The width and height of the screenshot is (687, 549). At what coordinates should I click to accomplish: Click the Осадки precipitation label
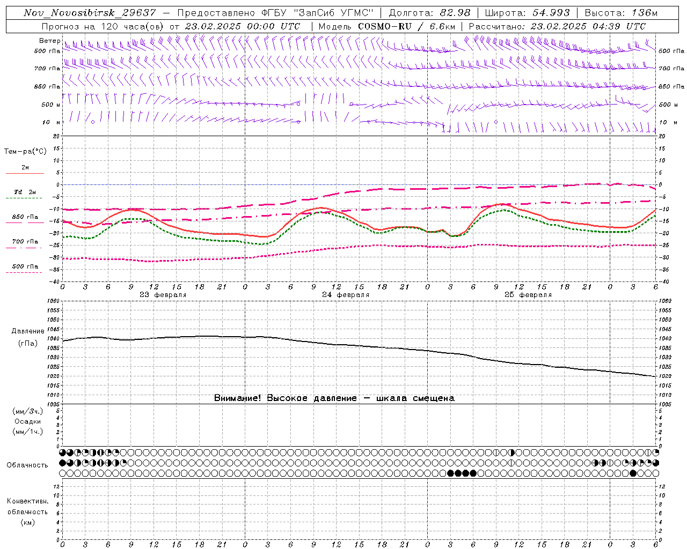[x=28, y=421]
